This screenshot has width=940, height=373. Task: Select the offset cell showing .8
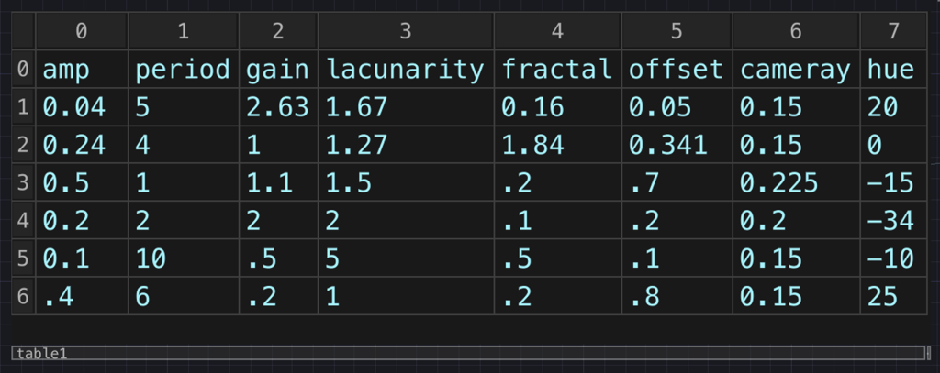point(677,296)
